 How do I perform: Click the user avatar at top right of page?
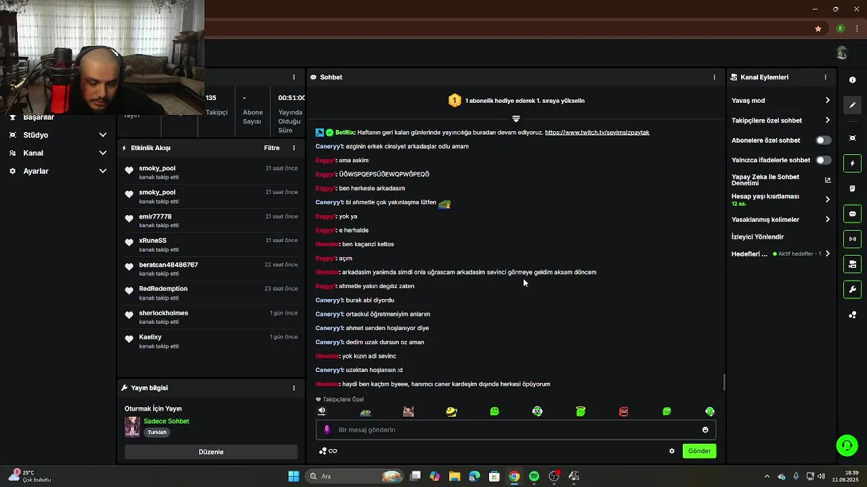coord(842,53)
